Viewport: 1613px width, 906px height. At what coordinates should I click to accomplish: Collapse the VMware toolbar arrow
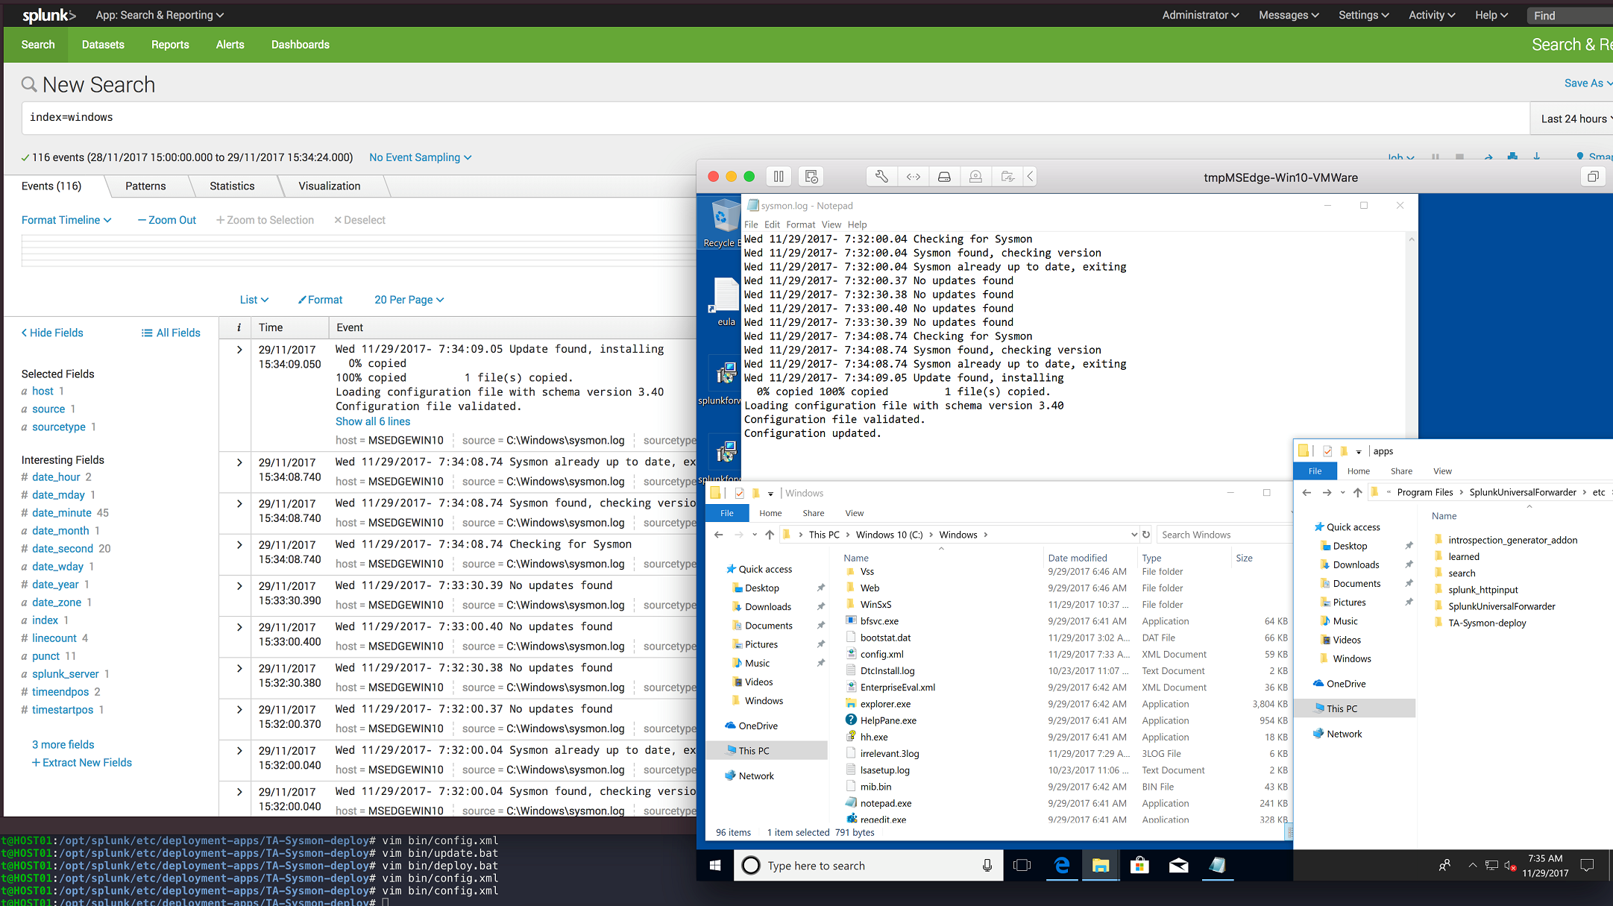click(1030, 177)
